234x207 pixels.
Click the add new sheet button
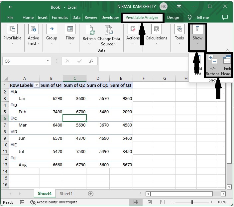coord(90,194)
